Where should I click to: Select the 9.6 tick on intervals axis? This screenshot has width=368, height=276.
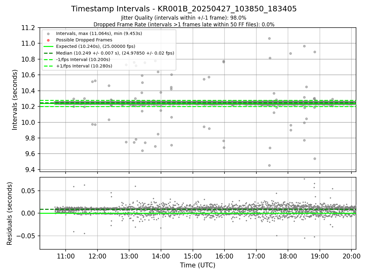click(x=31, y=154)
